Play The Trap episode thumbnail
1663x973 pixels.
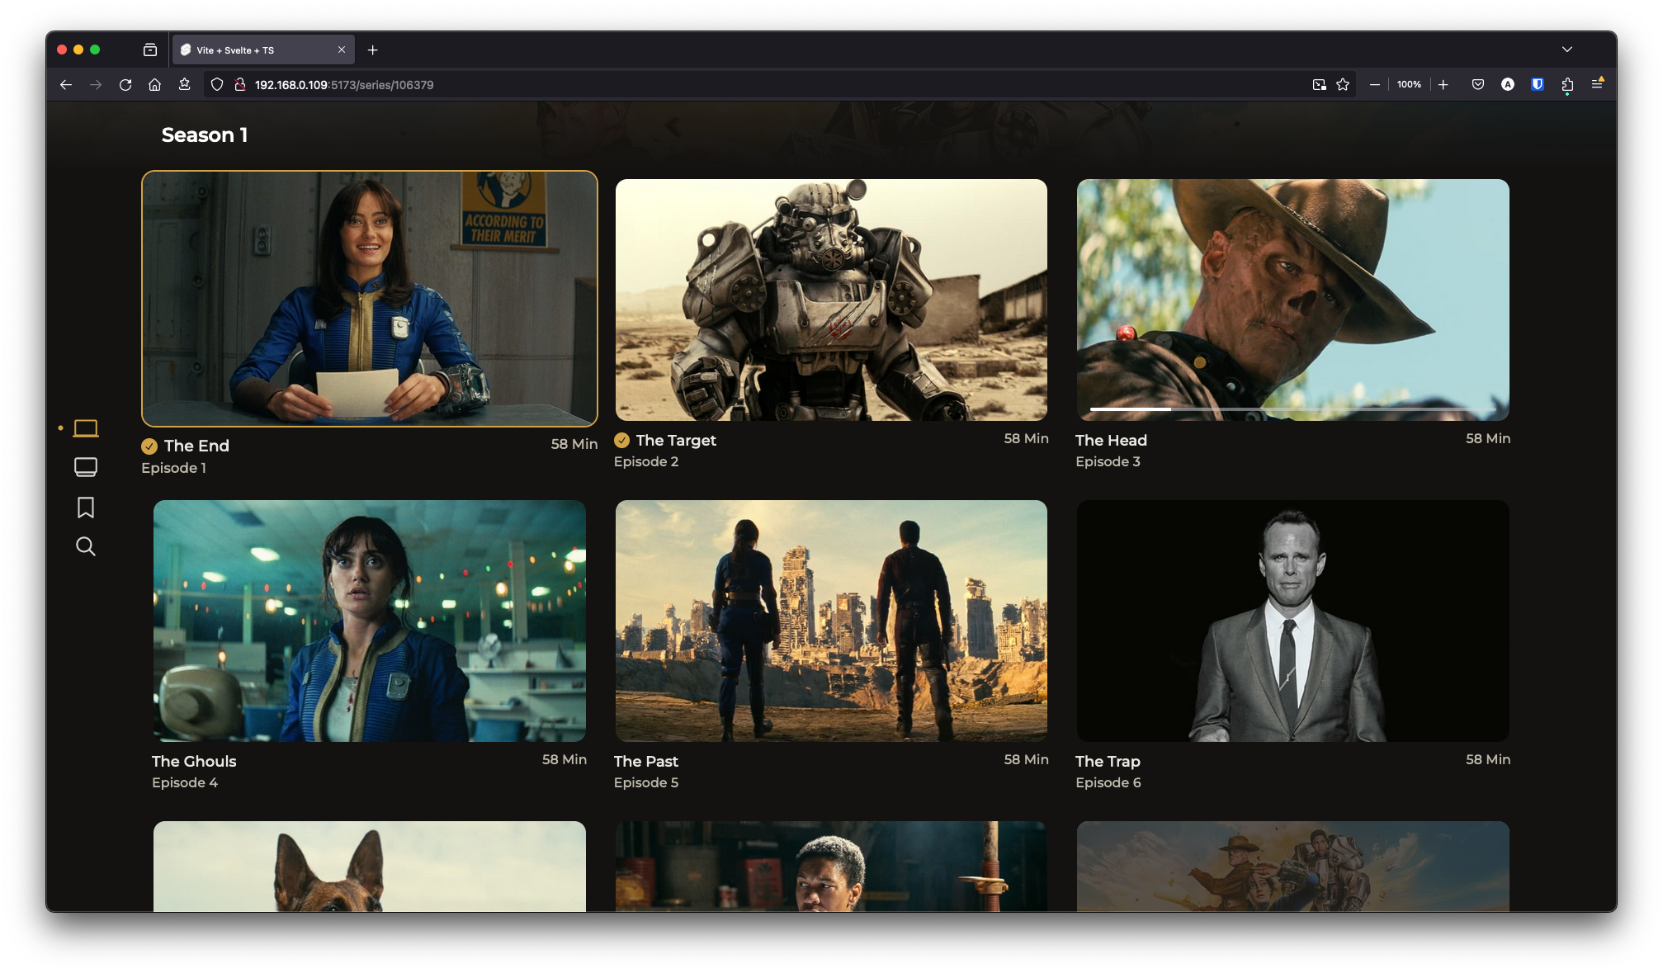[1292, 621]
